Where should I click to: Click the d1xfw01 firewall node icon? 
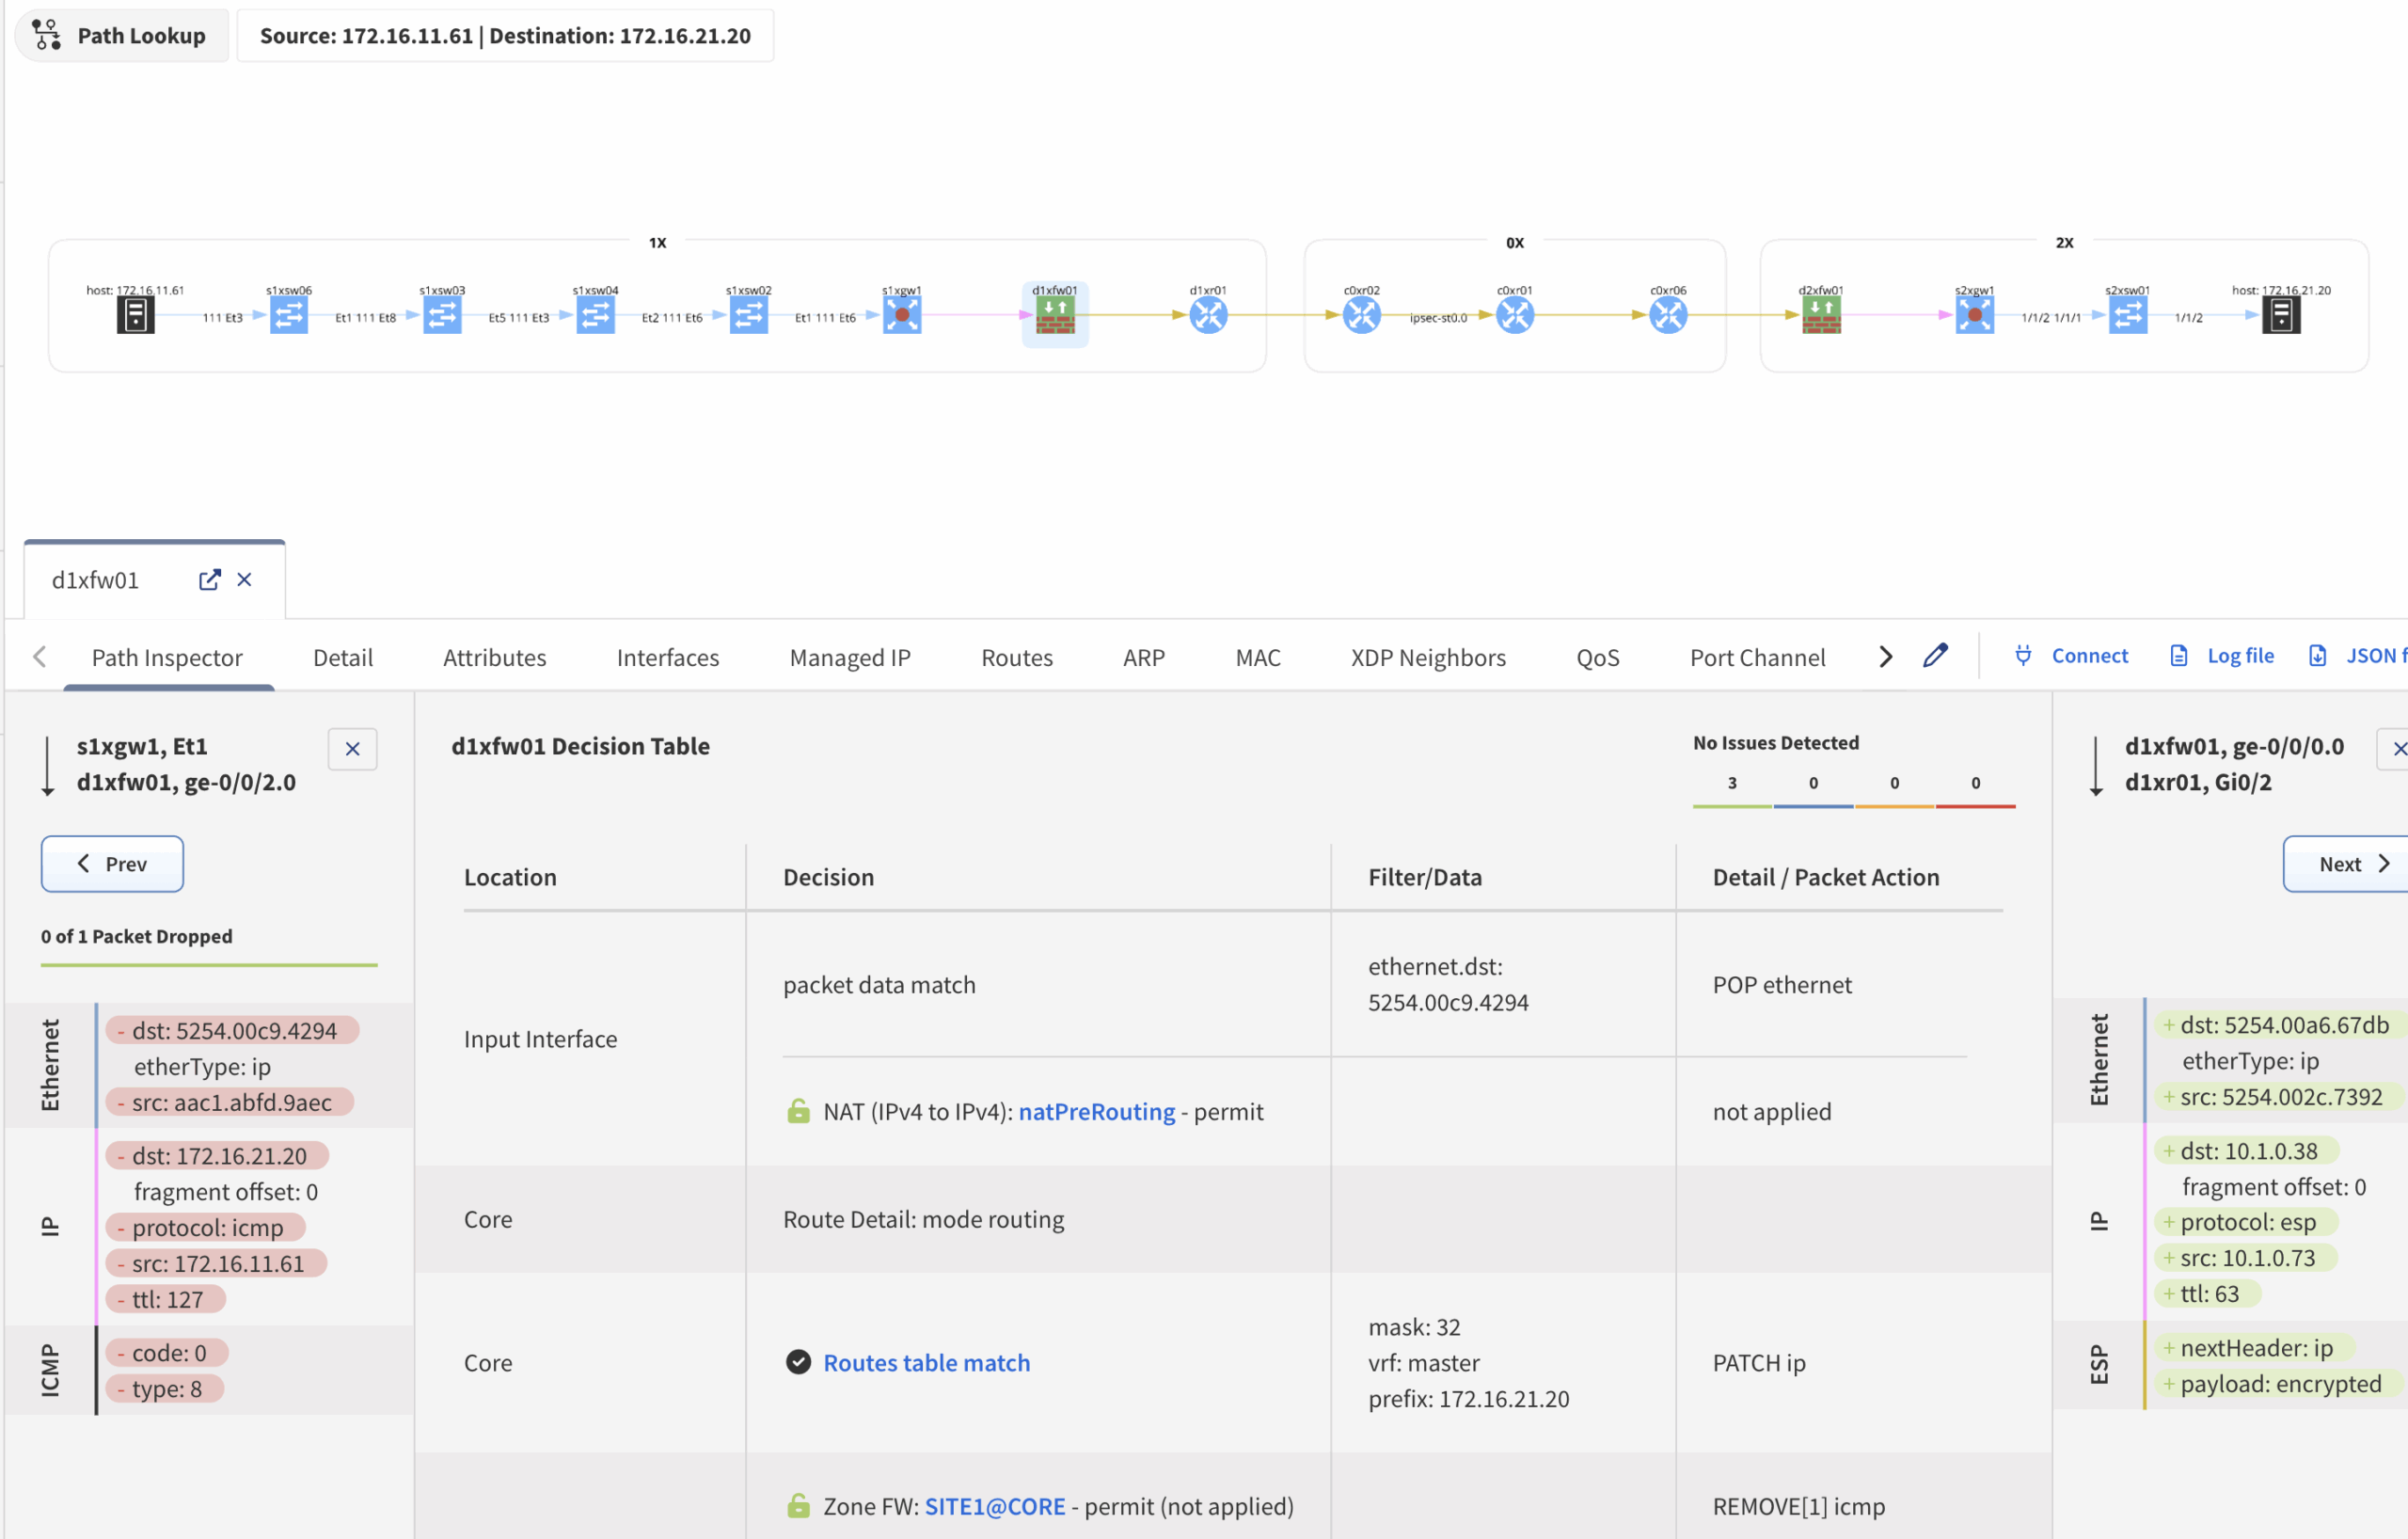1054,315
